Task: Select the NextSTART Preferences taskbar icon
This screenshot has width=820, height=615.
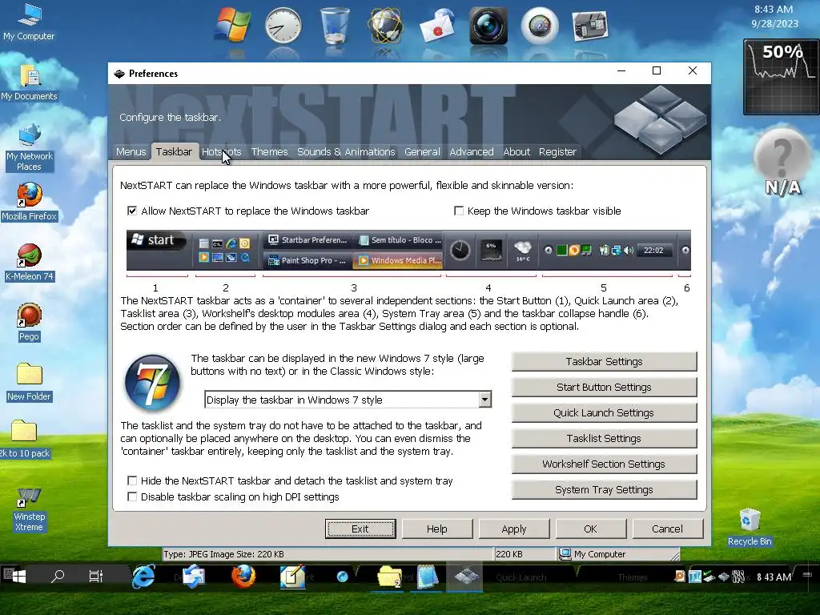Action: pos(465,577)
